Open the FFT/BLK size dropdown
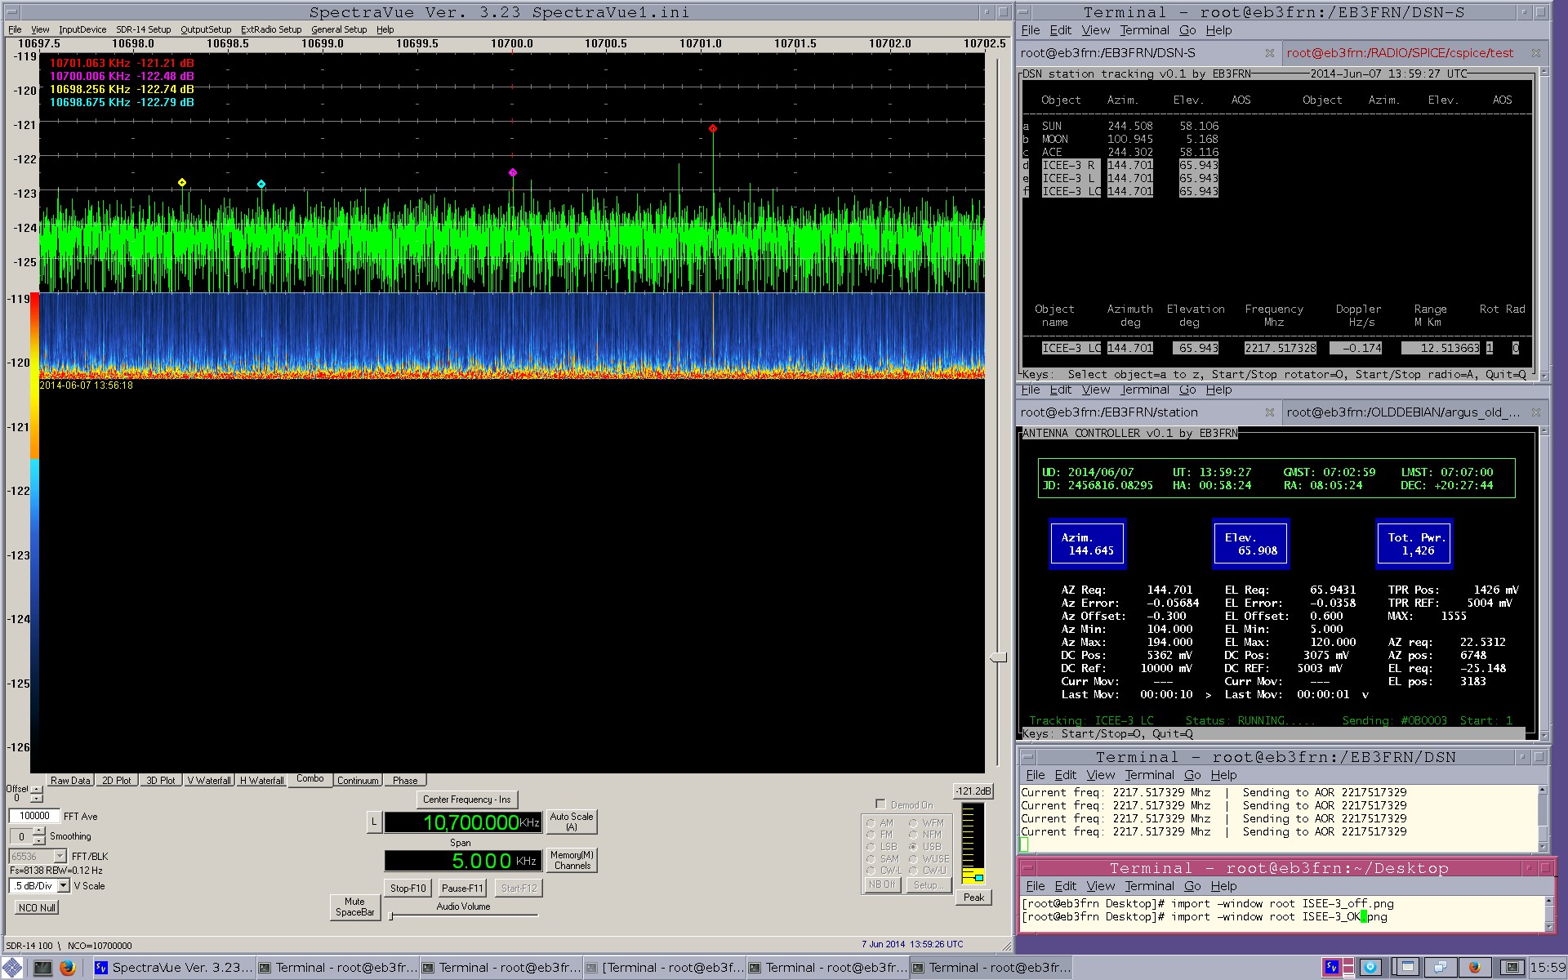 (x=60, y=856)
